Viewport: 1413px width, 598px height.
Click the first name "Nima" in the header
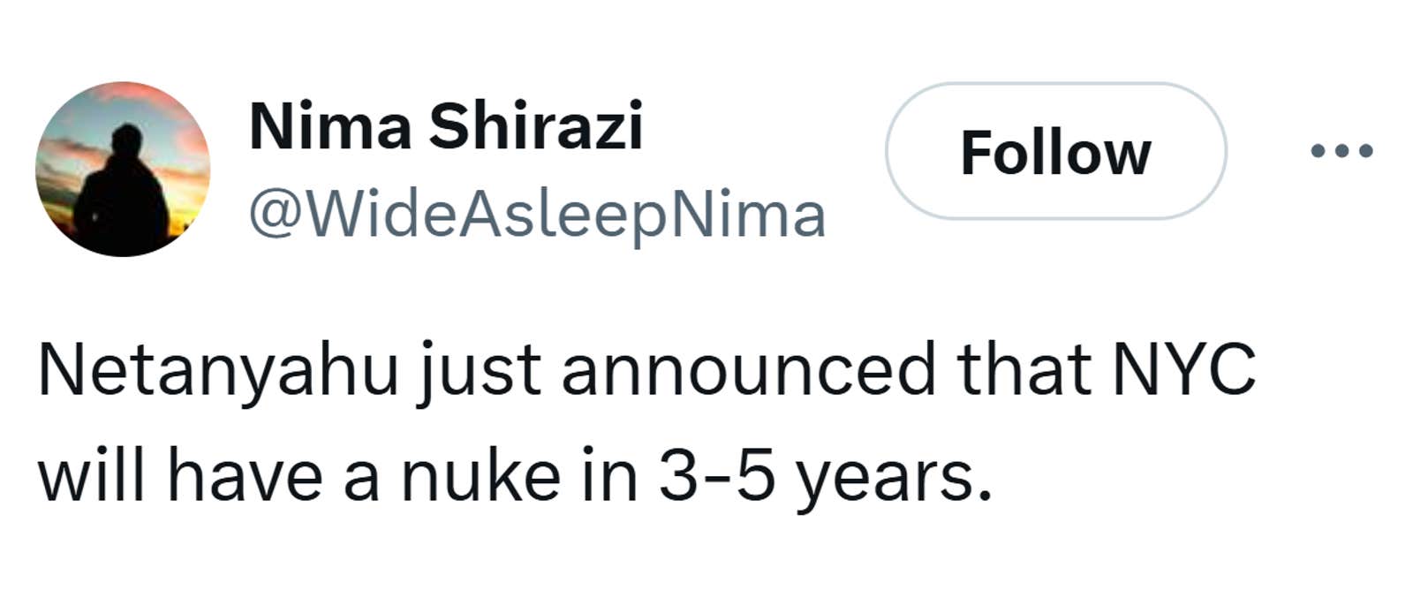pos(330,126)
